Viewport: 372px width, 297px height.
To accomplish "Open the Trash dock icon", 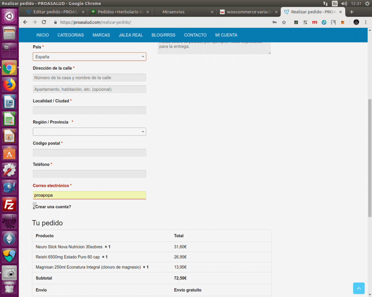I will [9, 289].
